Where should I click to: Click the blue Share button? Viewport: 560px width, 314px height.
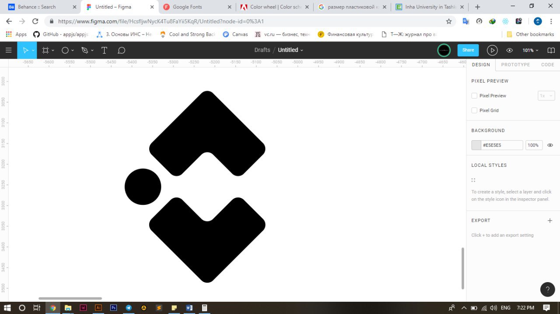pos(468,50)
